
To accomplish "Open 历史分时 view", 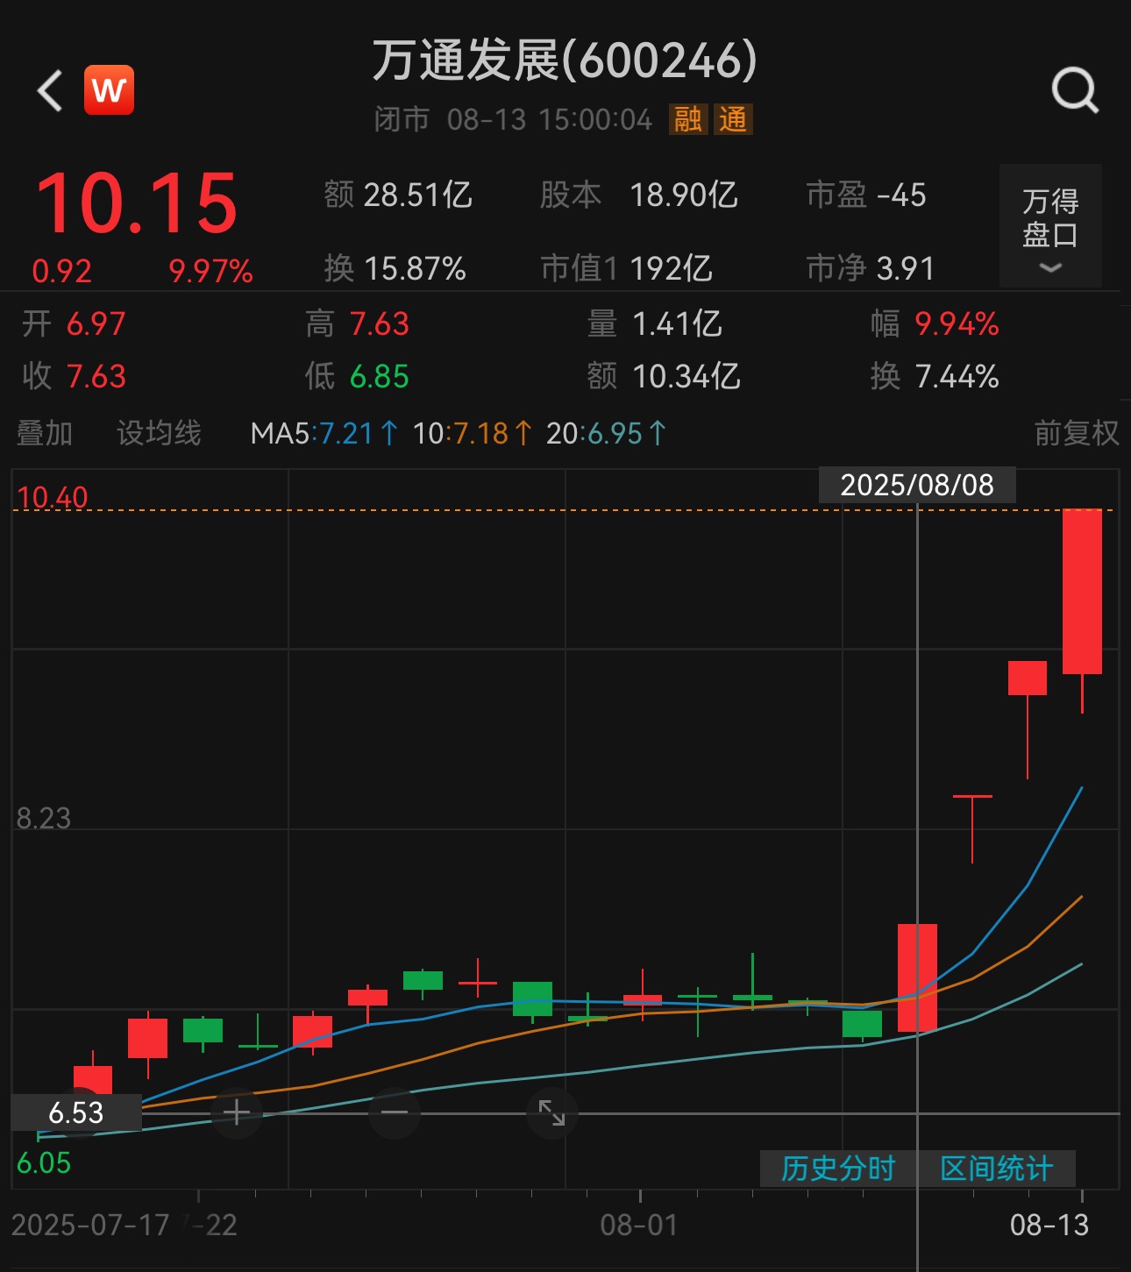I will point(838,1169).
